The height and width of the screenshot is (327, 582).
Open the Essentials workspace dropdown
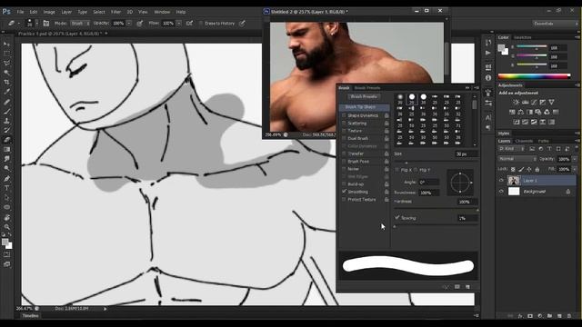click(556, 24)
